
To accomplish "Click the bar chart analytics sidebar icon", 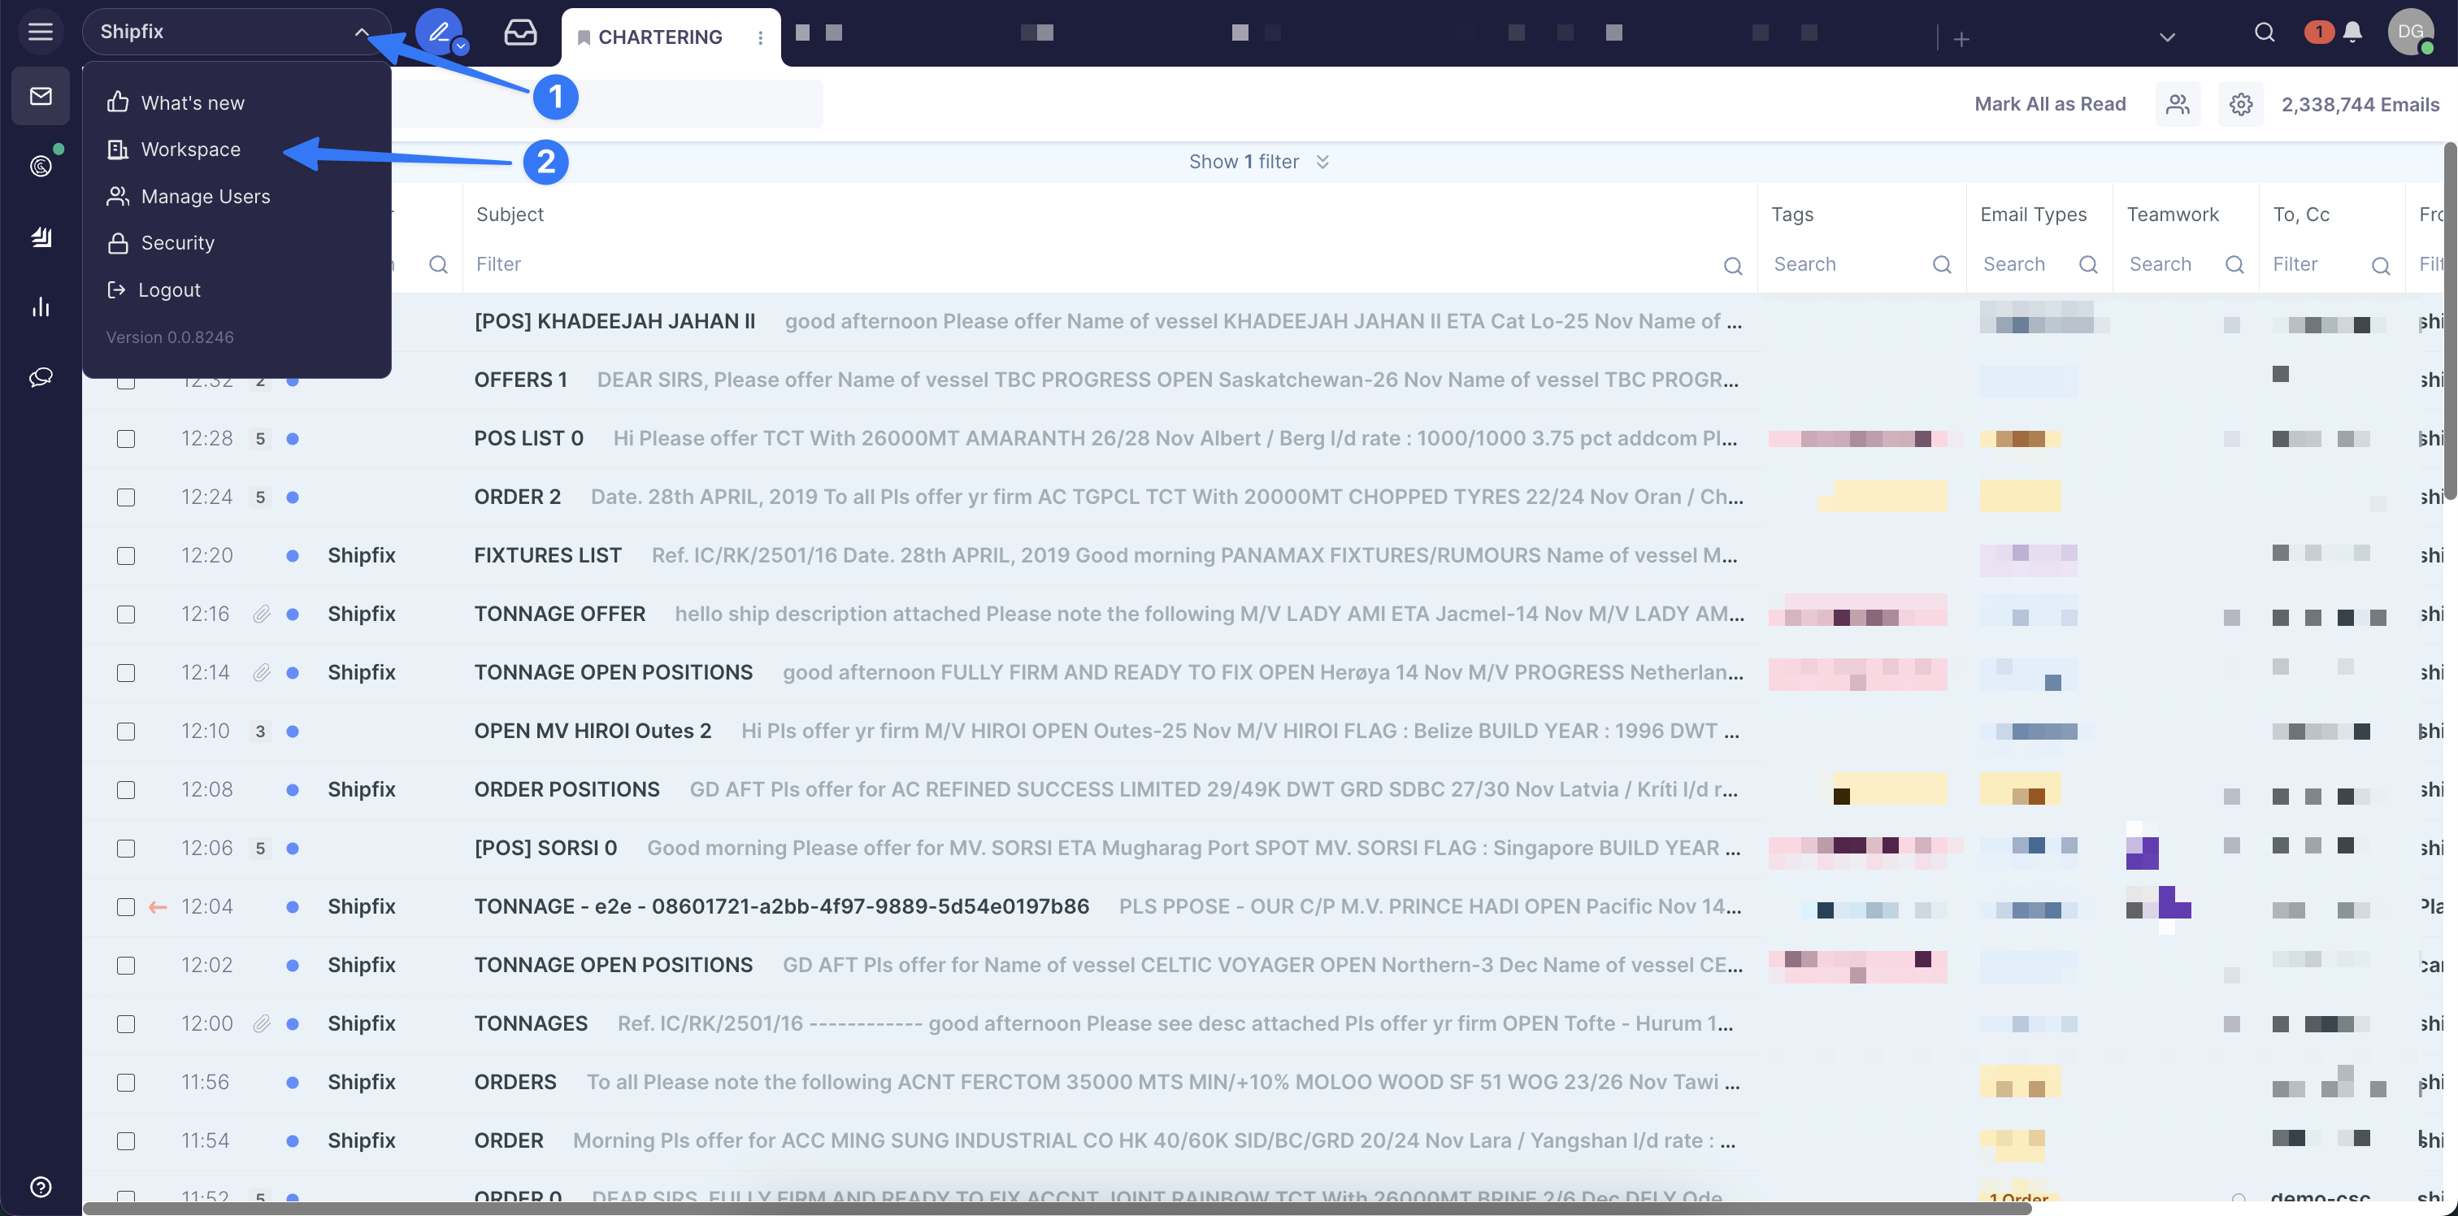I will (x=40, y=306).
